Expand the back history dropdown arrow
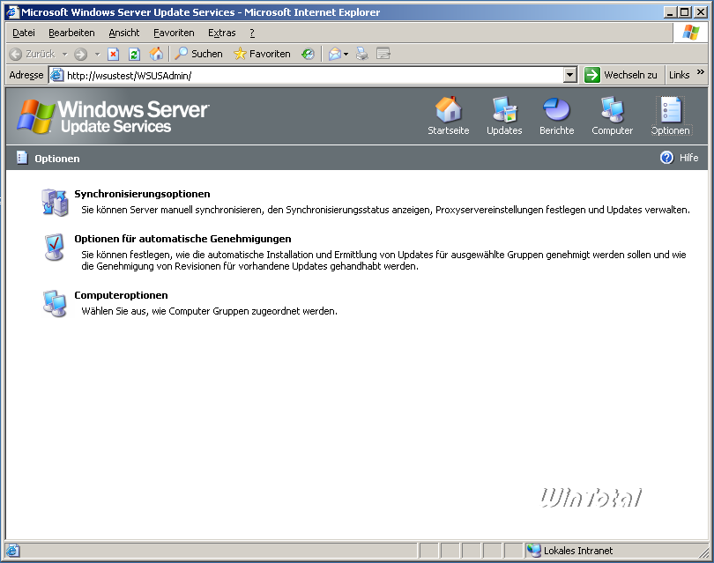The width and height of the screenshot is (714, 563). tap(64, 54)
